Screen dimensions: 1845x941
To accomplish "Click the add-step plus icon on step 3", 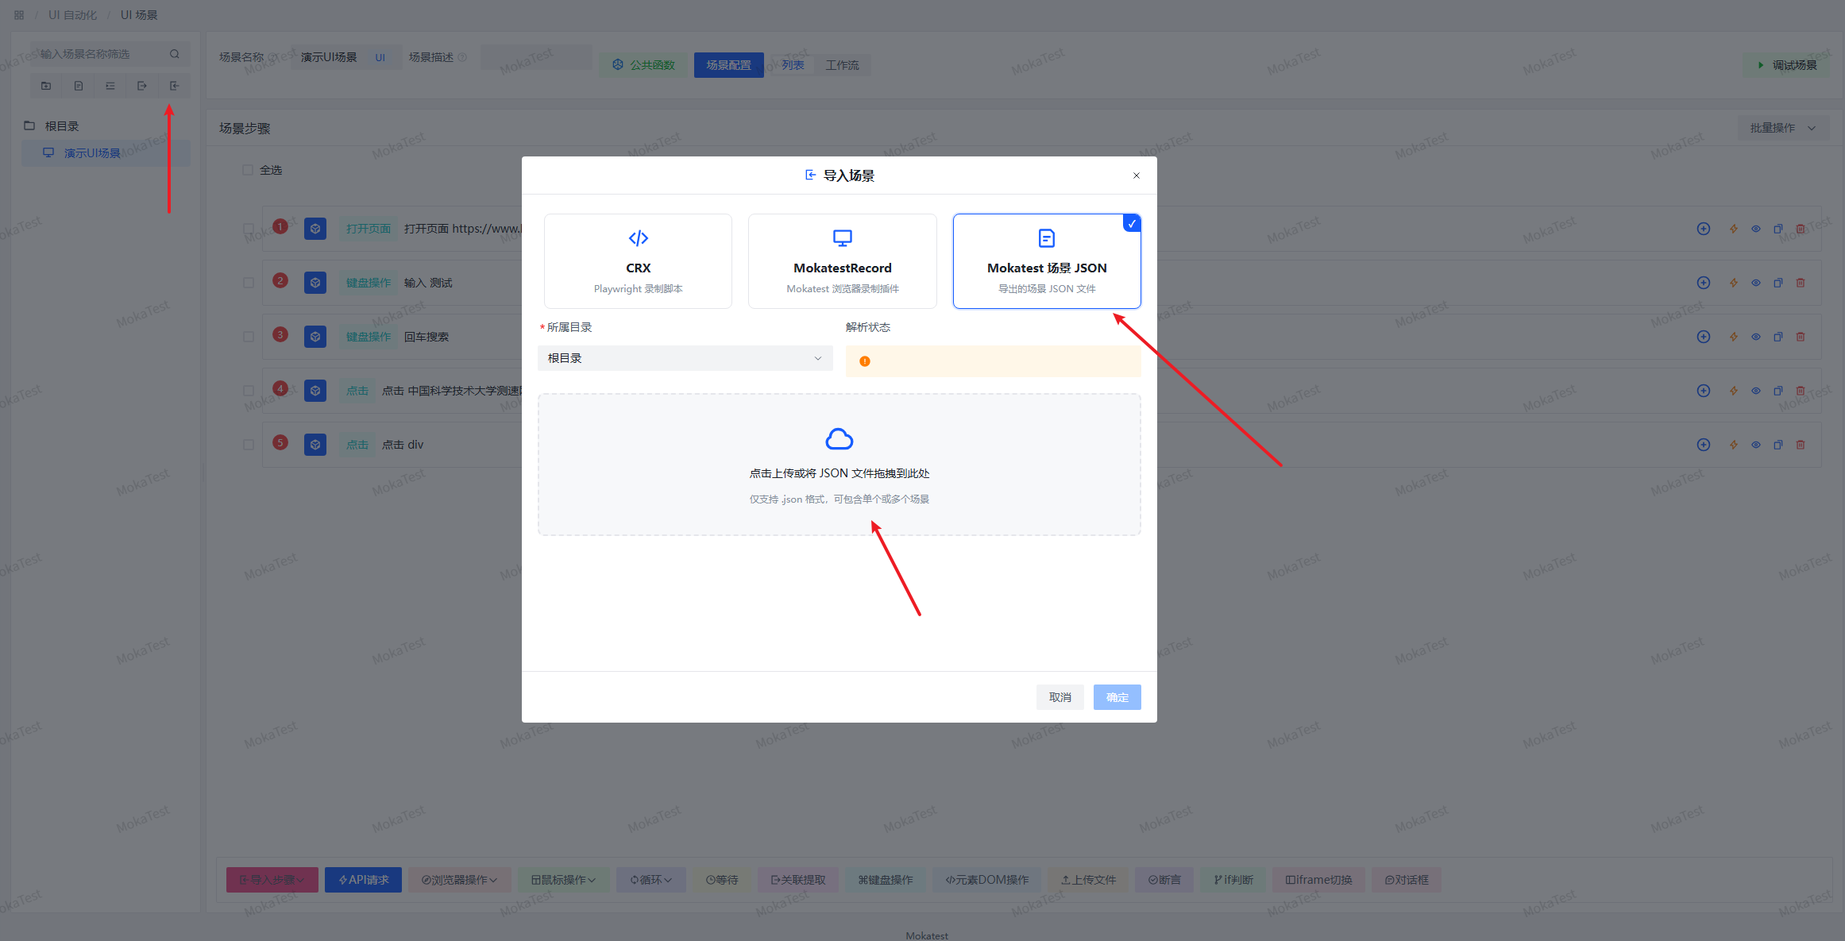I will click(1704, 337).
